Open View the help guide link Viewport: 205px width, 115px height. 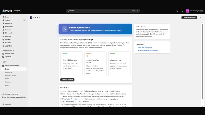point(145,48)
